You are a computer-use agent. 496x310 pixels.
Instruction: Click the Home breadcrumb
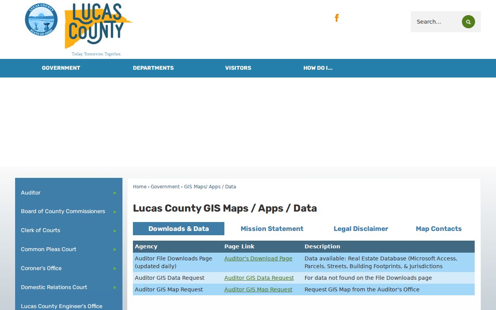(139, 187)
